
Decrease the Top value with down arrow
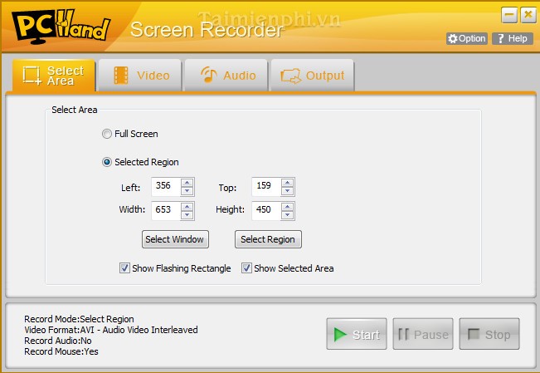coord(288,191)
